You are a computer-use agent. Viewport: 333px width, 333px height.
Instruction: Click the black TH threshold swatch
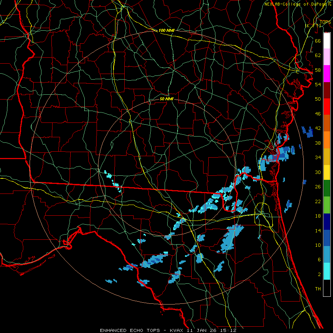click(x=327, y=288)
